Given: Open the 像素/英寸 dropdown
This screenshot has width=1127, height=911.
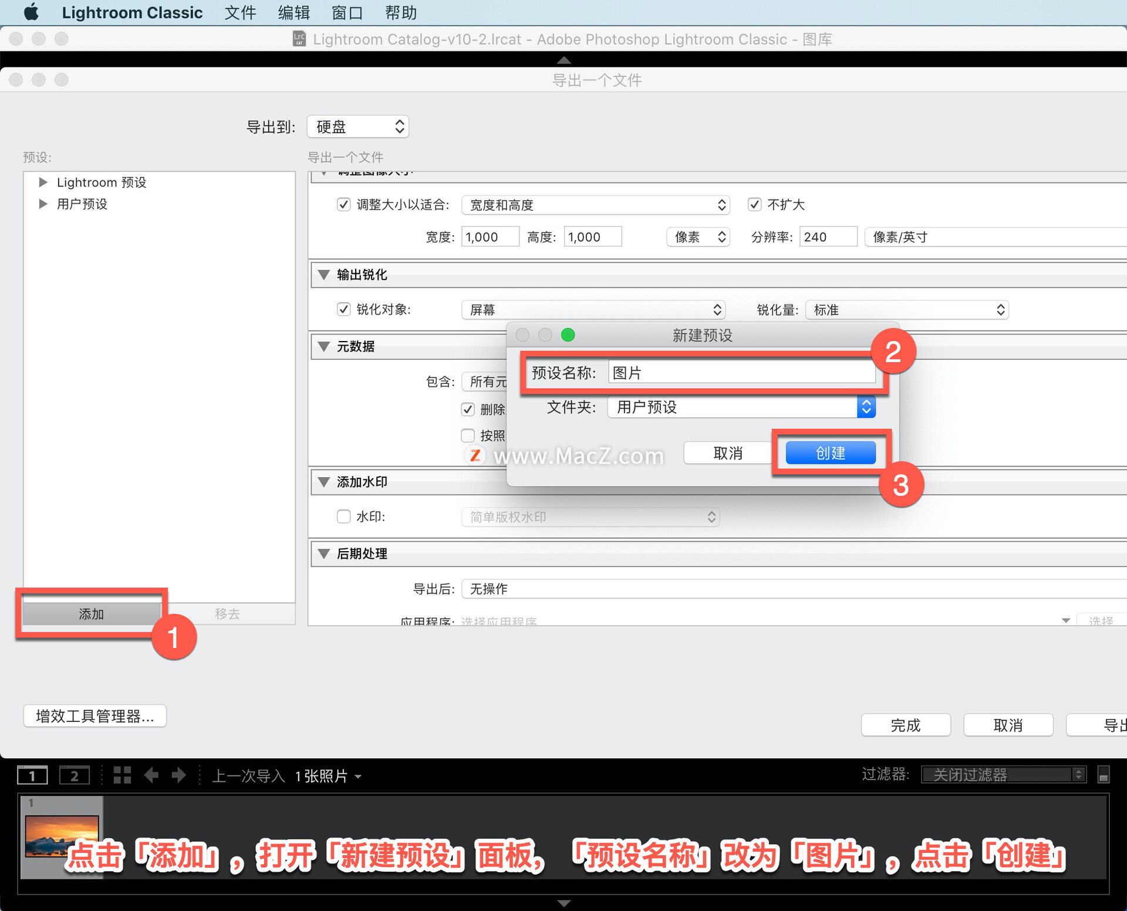Looking at the screenshot, I should click(996, 237).
